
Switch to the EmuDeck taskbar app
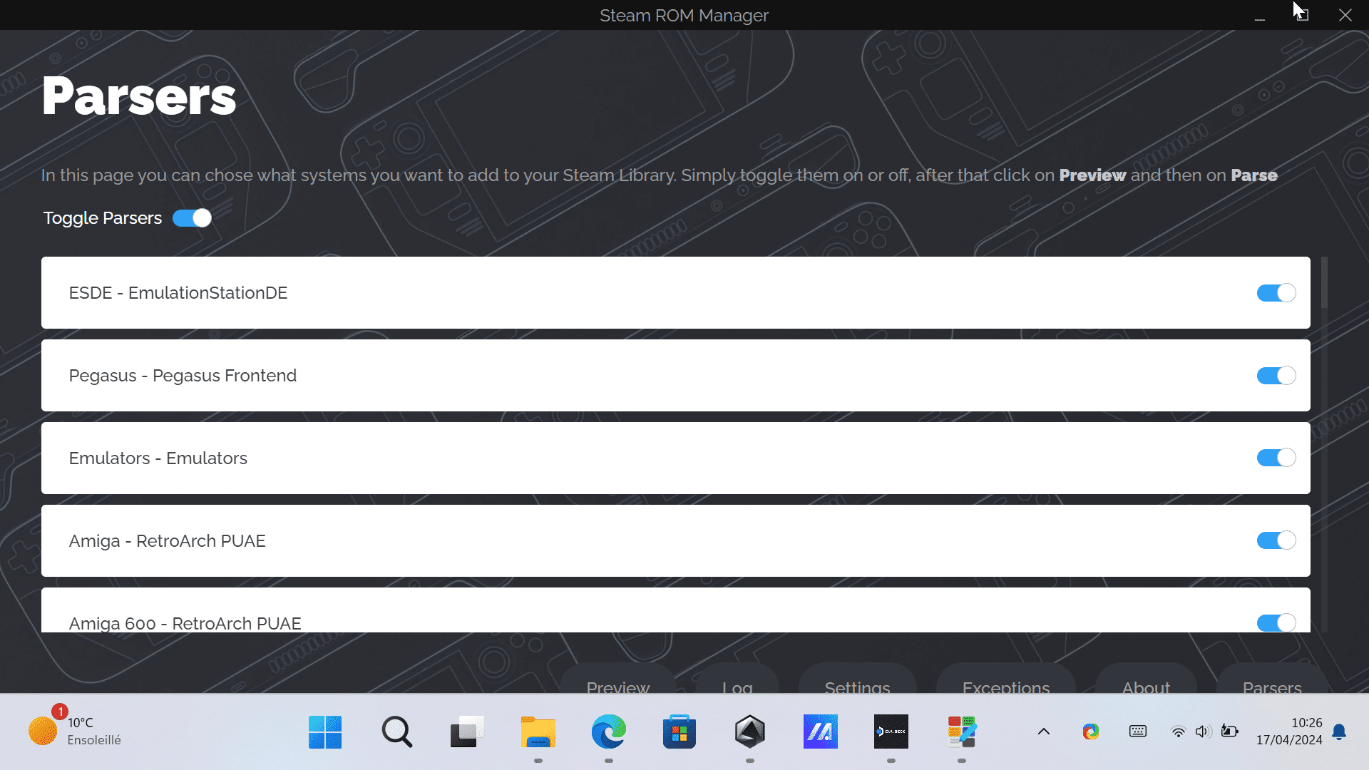[x=891, y=732]
